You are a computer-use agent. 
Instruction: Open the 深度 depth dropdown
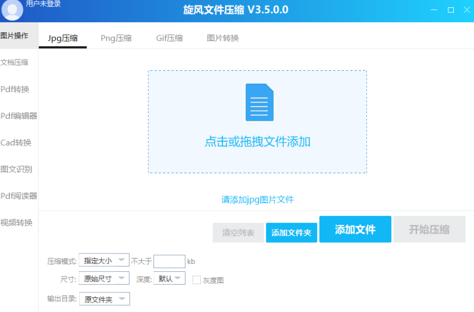[170, 278]
